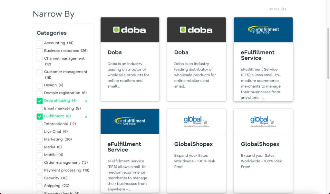Check the Mobile category checkbox
This screenshot has height=194, width=330.
[40, 155]
